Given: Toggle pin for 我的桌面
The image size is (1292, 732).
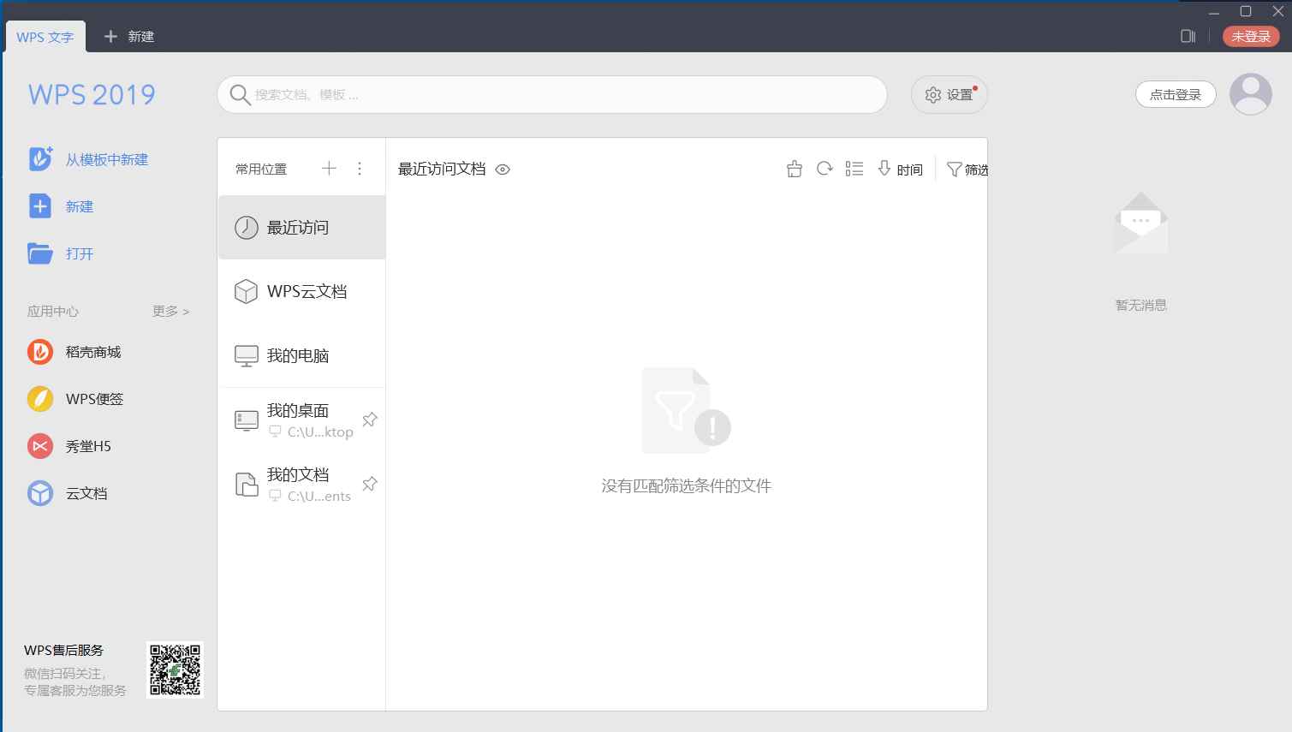Looking at the screenshot, I should click(x=370, y=420).
